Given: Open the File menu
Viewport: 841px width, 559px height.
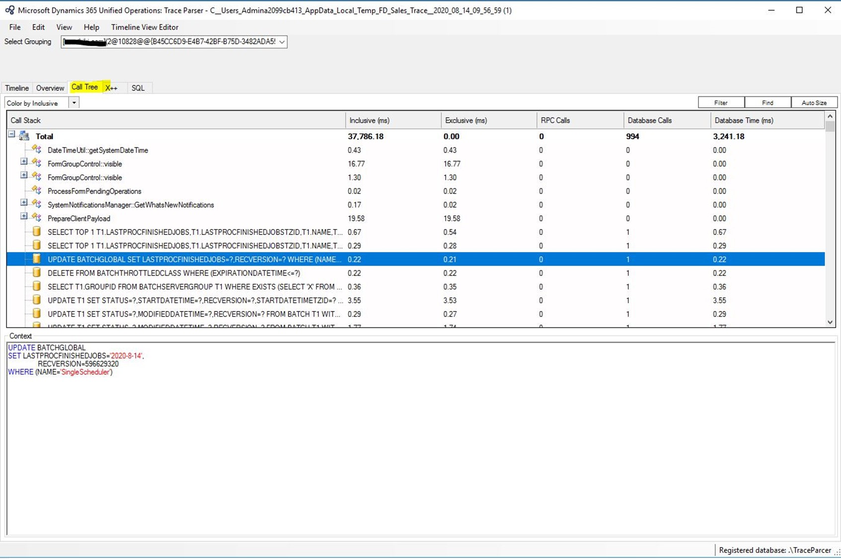Looking at the screenshot, I should coord(15,27).
